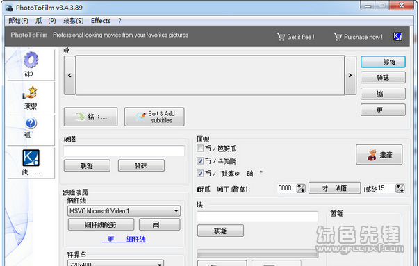
Task: Expand the 720x480 resolution dropdown
Action: pos(116,263)
